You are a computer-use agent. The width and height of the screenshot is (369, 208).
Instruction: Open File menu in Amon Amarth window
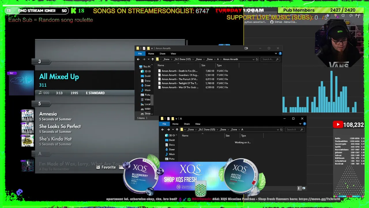pyautogui.click(x=140, y=53)
